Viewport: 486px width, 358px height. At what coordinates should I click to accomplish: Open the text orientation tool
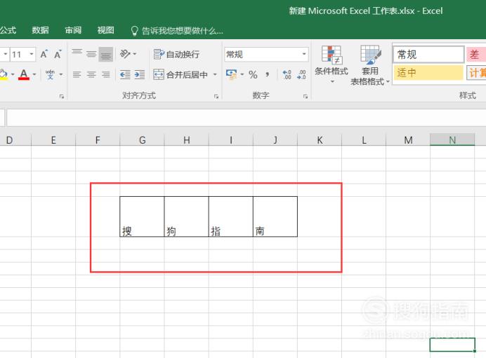click(124, 54)
